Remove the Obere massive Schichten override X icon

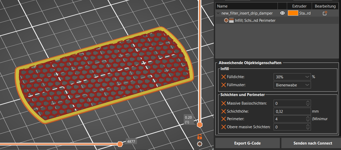224,127
